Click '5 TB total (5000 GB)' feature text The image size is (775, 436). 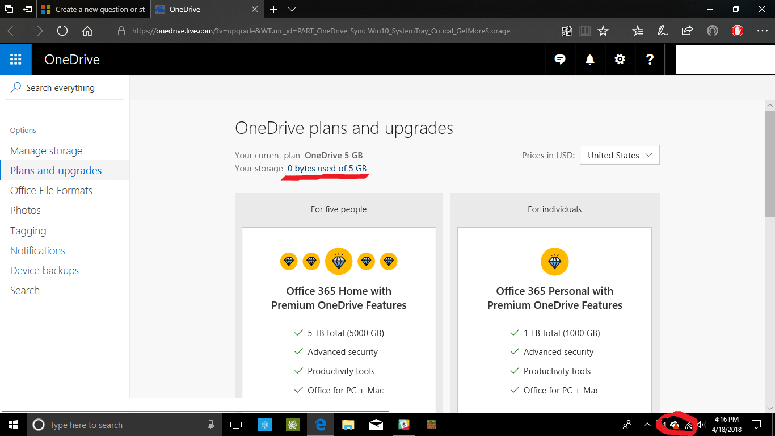pyautogui.click(x=346, y=333)
